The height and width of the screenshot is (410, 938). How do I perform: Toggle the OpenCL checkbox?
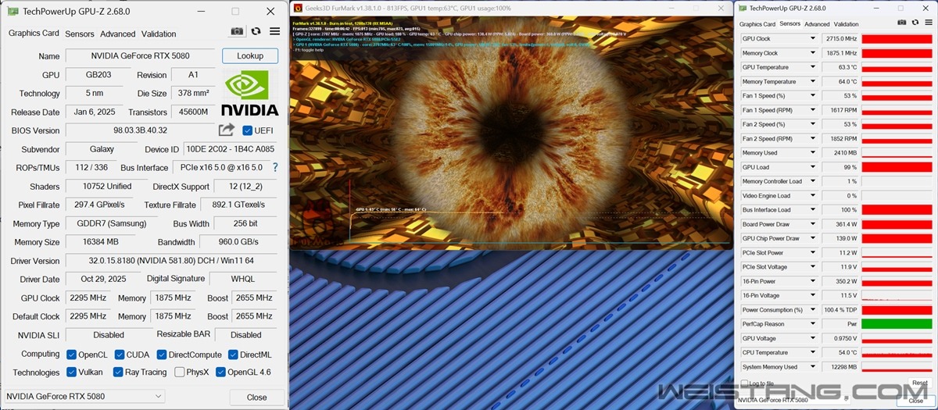[x=71, y=355]
